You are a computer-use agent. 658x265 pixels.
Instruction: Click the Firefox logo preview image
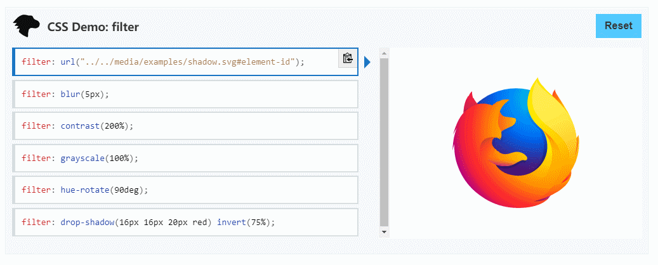click(517, 143)
